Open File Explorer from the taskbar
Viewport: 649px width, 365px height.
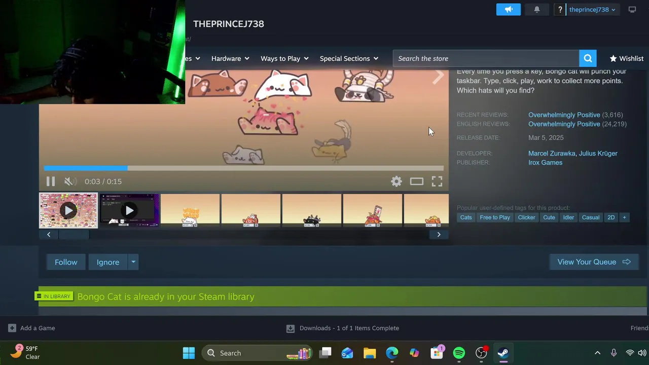click(370, 353)
